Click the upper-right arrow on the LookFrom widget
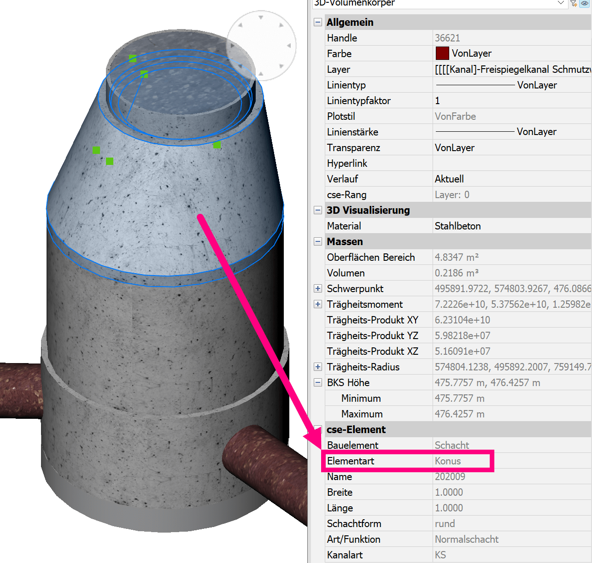Screen dimensions: 592x563 (x=281, y=25)
